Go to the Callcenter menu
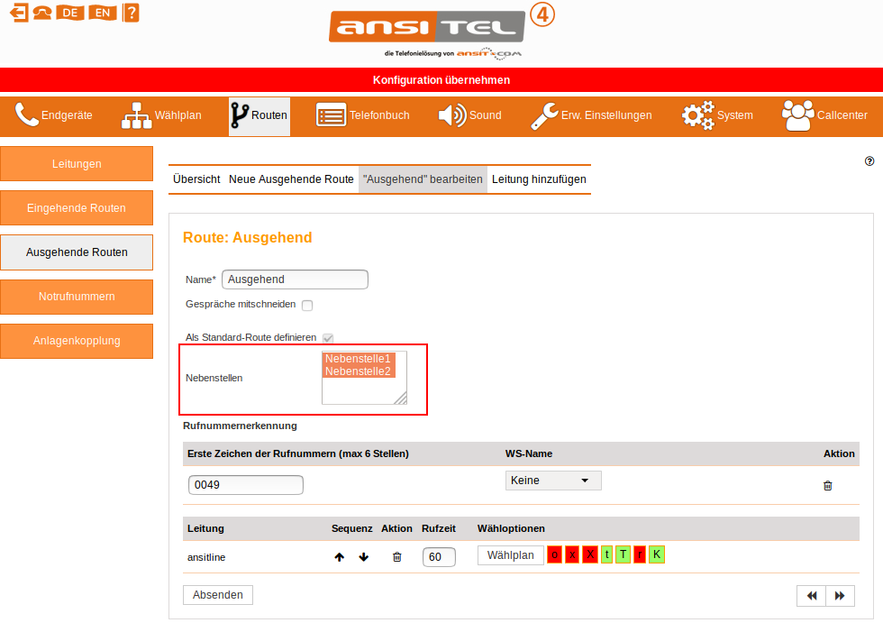Image resolution: width=883 pixels, height=632 pixels. [824, 115]
